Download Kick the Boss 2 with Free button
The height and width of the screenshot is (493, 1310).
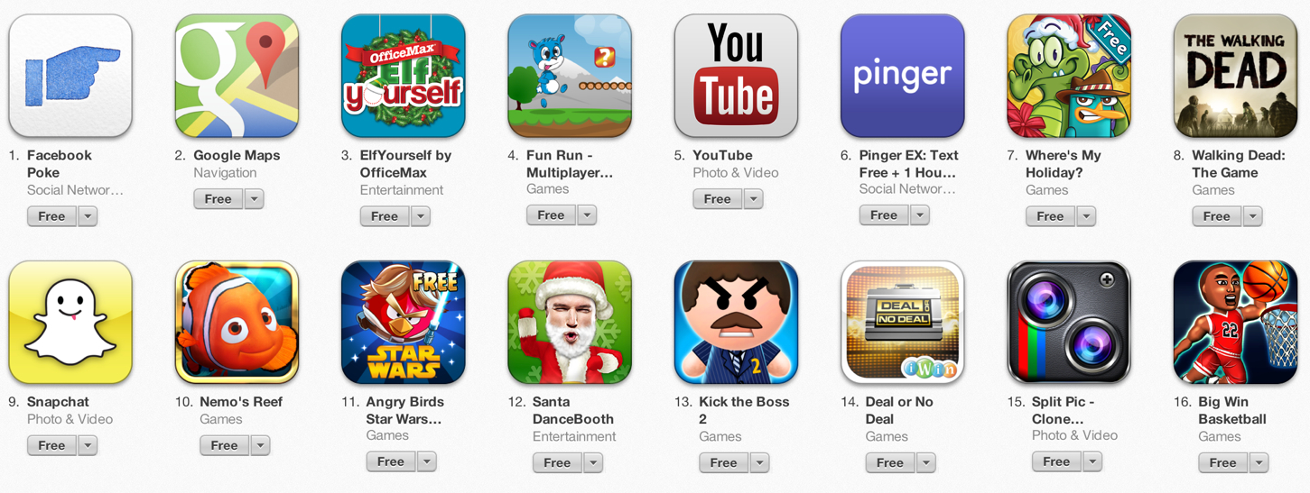(723, 462)
